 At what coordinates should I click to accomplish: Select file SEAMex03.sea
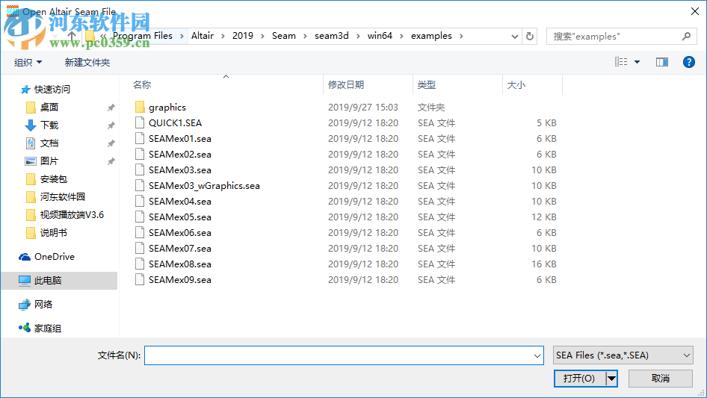pyautogui.click(x=179, y=170)
